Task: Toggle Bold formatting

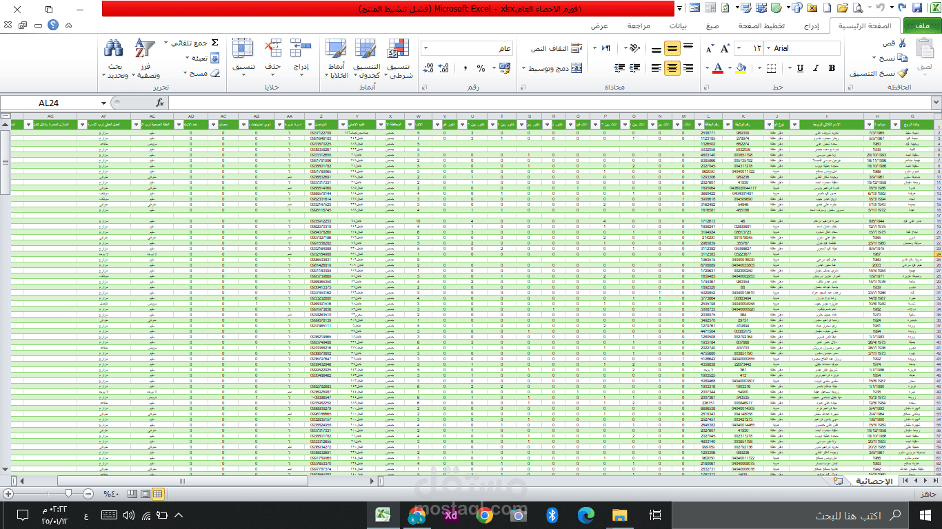Action: 831,69
